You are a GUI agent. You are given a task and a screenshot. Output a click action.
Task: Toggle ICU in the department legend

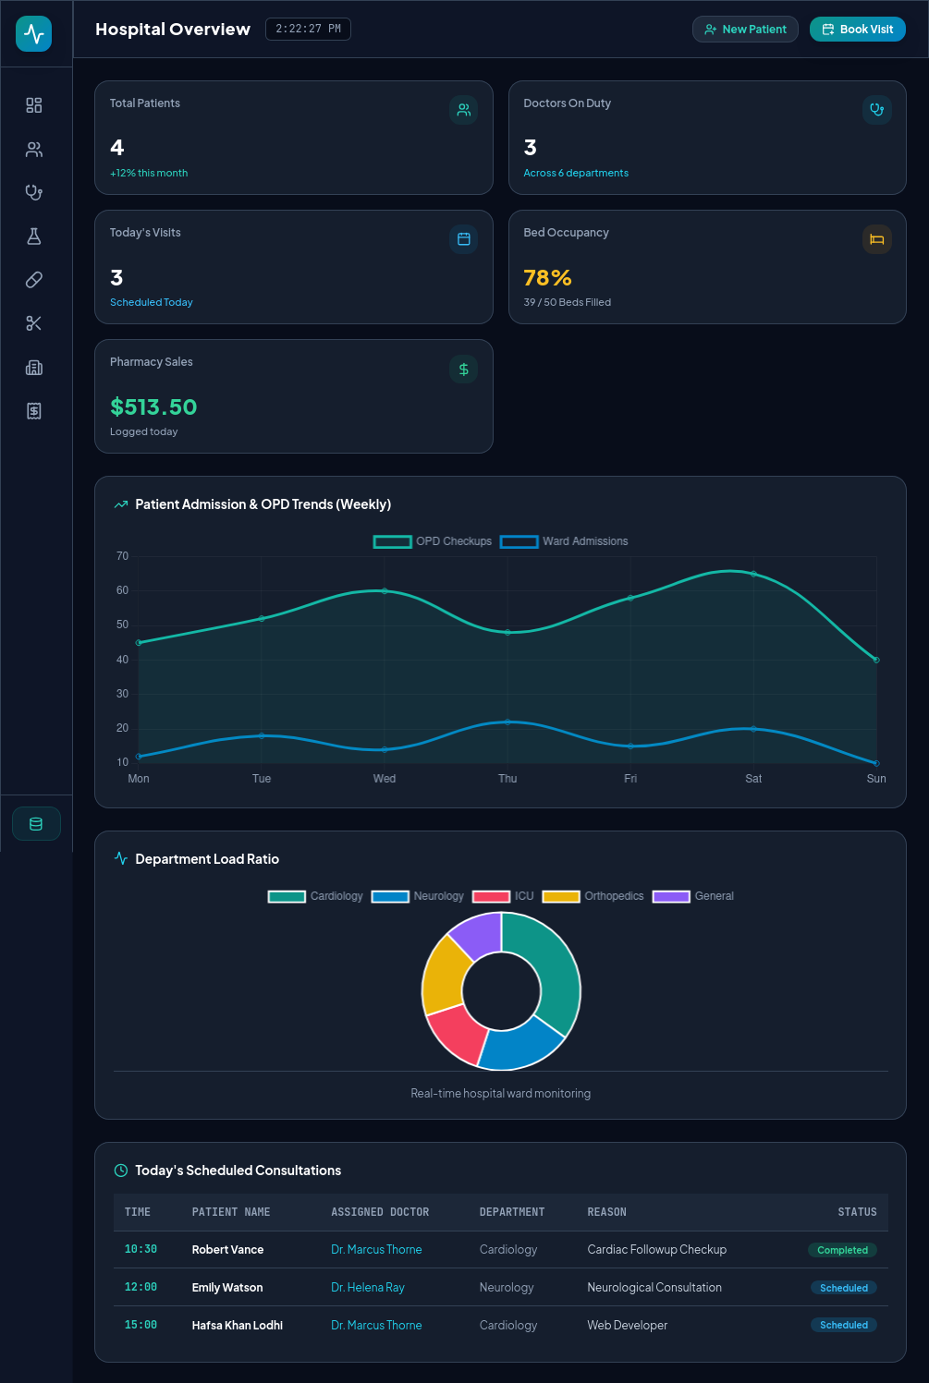point(503,896)
